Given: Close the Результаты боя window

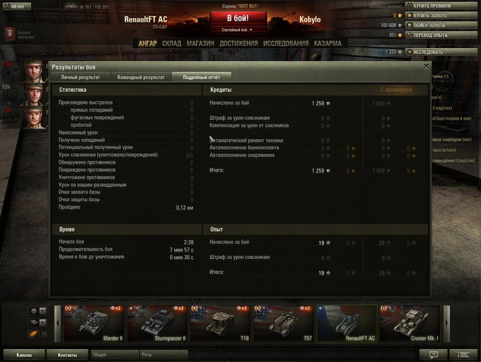Looking at the screenshot, I should (x=426, y=66).
